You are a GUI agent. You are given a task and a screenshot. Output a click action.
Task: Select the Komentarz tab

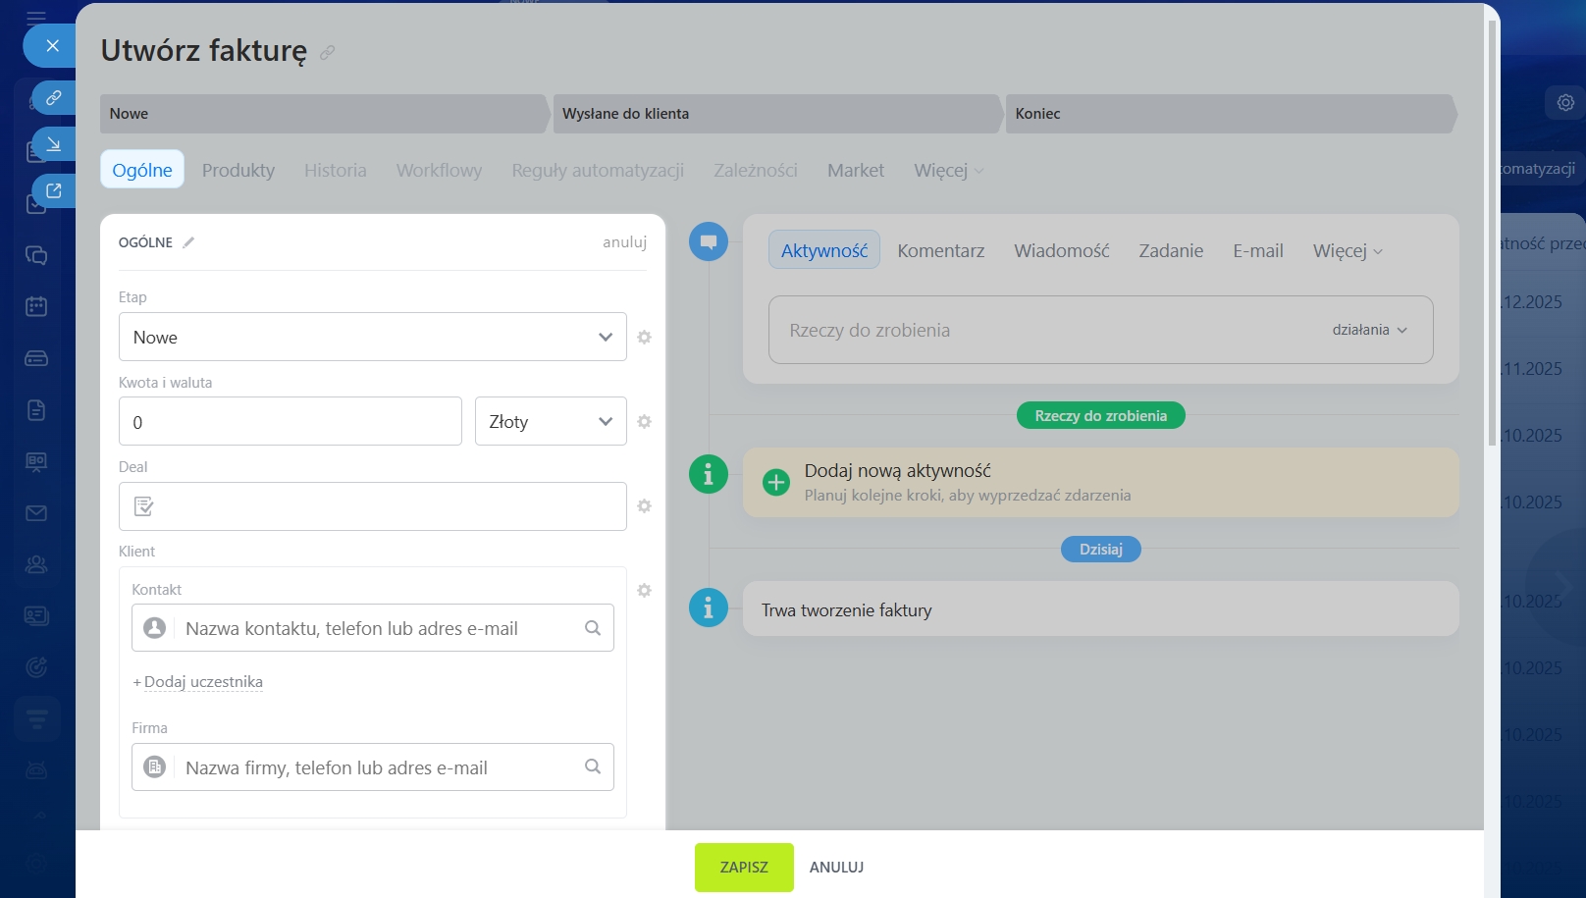coord(940,251)
